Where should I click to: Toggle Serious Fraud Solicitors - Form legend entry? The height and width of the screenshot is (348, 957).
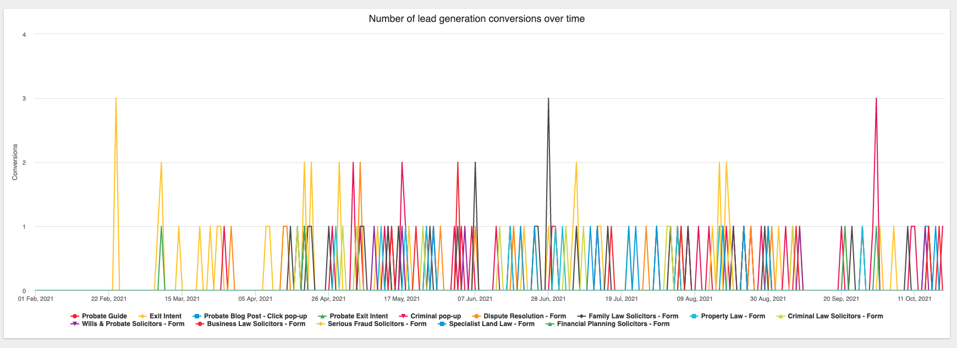pyautogui.click(x=377, y=324)
